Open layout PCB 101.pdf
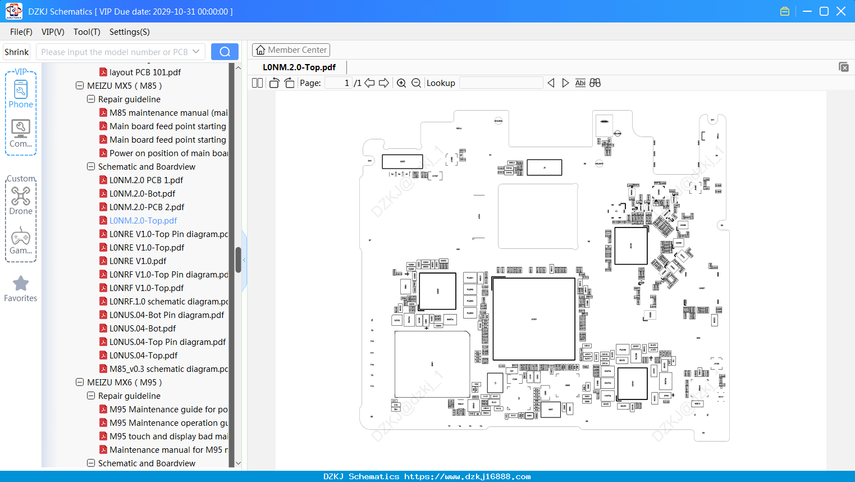The image size is (855, 482). pyautogui.click(x=145, y=72)
